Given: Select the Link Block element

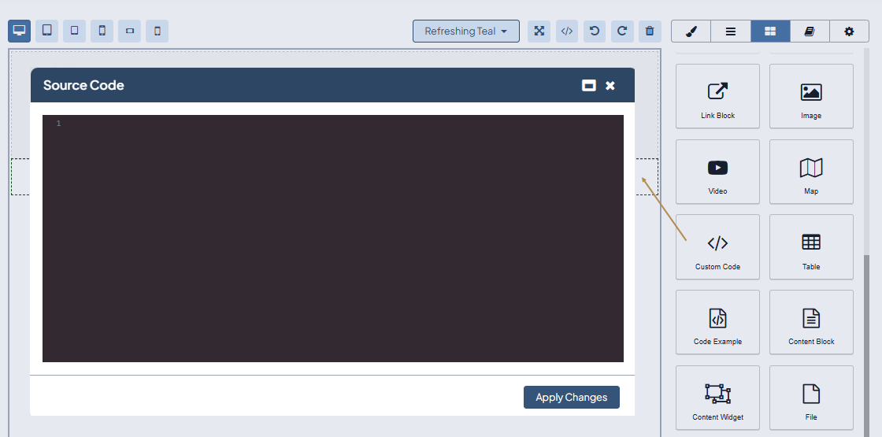Looking at the screenshot, I should pos(717,97).
